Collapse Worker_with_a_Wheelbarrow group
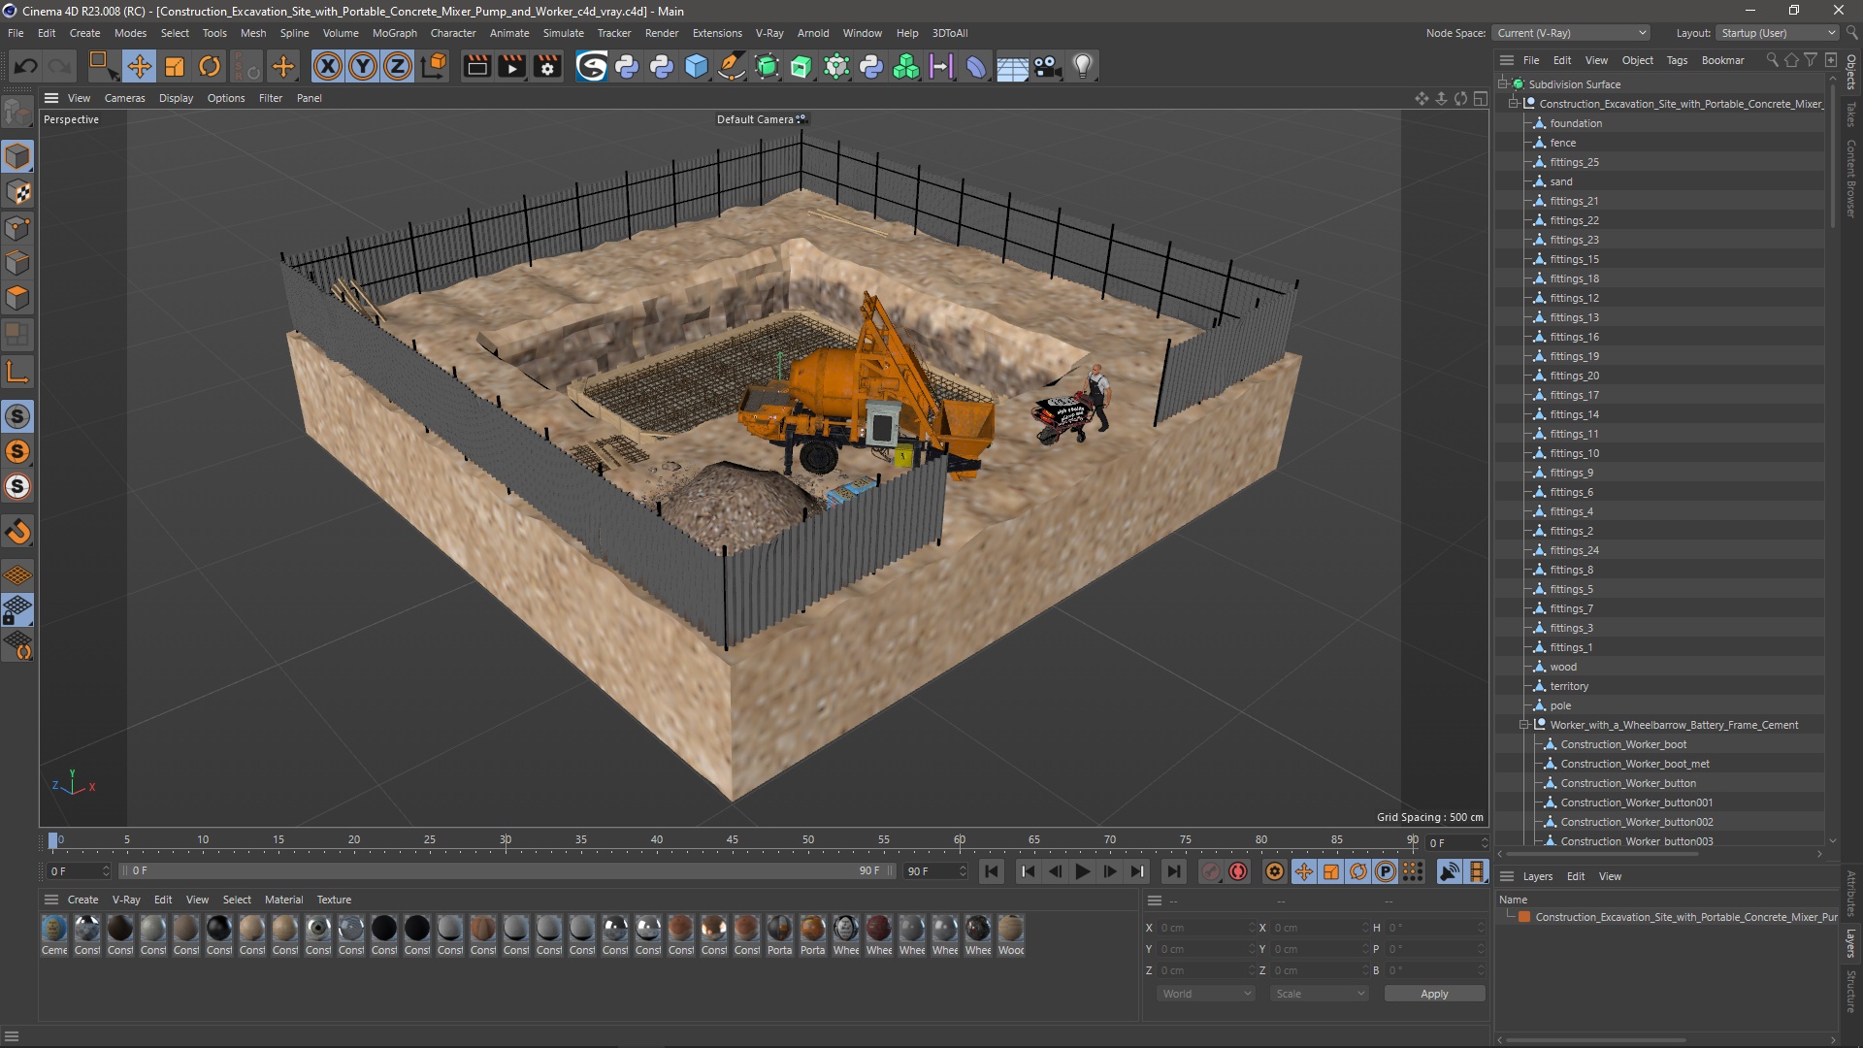 tap(1524, 725)
